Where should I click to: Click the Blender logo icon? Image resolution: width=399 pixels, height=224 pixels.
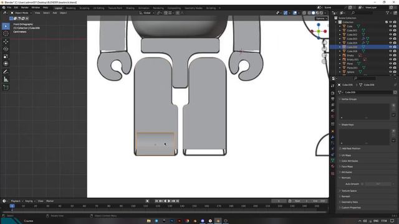coord(4,7)
